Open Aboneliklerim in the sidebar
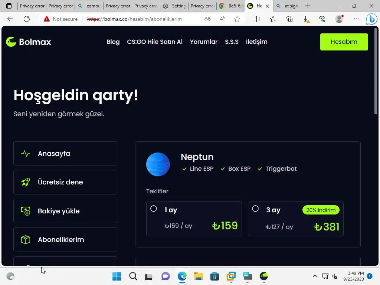Viewport: 380px width, 285px height. point(65,239)
